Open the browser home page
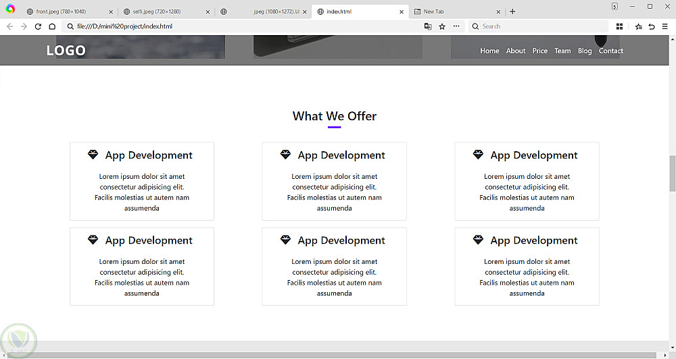Screen dimensions: 676x359 pyautogui.click(x=52, y=26)
